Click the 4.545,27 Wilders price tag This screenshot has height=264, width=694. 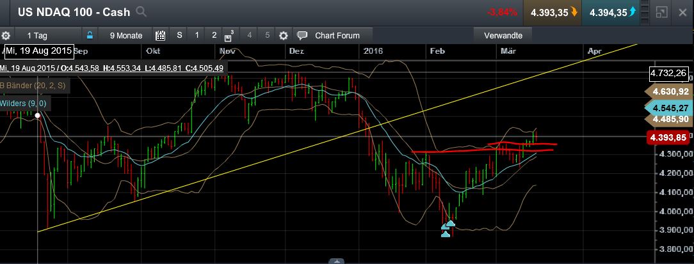point(668,107)
